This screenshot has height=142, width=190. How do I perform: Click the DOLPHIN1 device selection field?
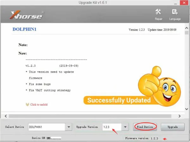47,127
